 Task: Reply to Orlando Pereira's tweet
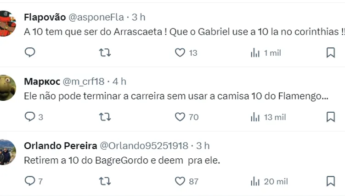tap(30, 181)
